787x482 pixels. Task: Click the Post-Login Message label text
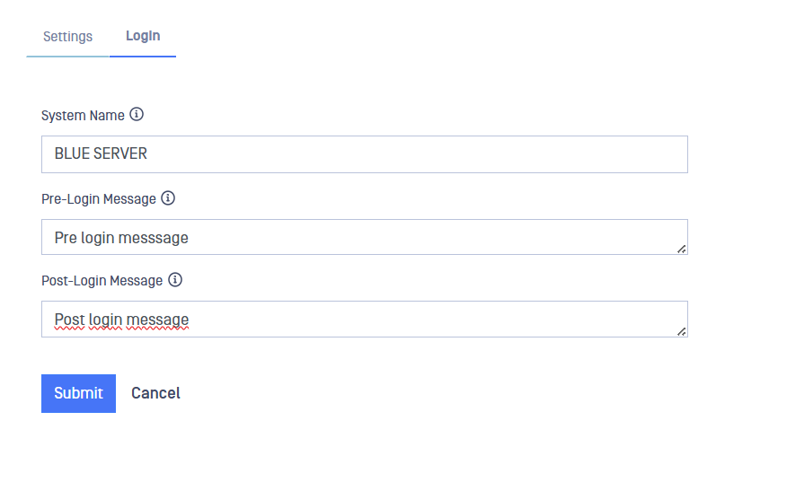[x=102, y=281]
